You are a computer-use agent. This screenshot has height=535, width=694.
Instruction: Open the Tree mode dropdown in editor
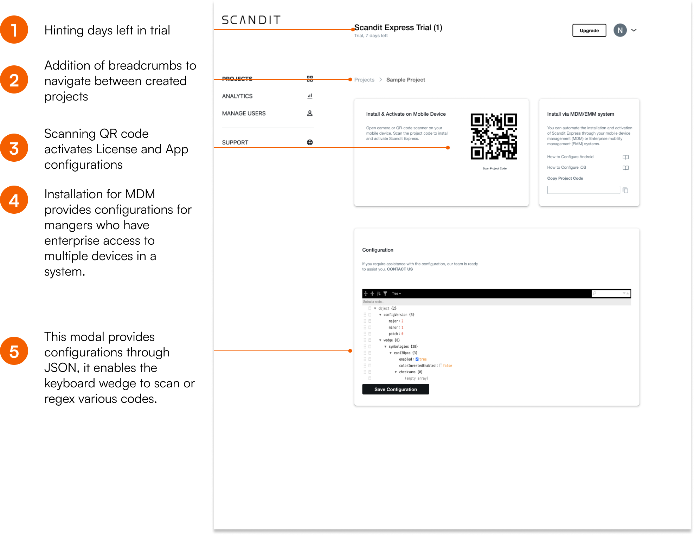pyautogui.click(x=396, y=294)
